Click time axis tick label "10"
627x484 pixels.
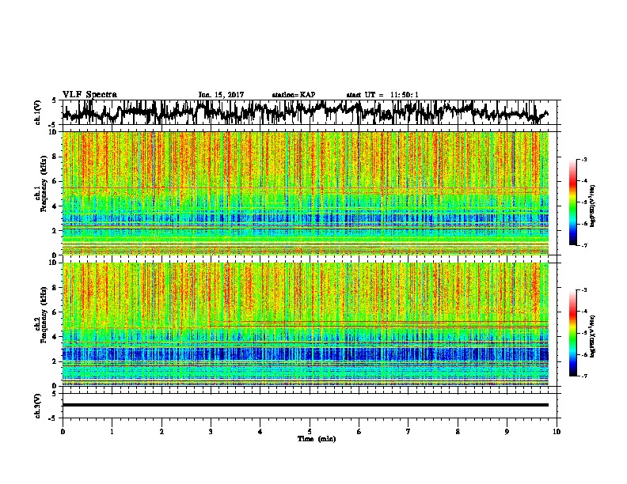(x=557, y=432)
